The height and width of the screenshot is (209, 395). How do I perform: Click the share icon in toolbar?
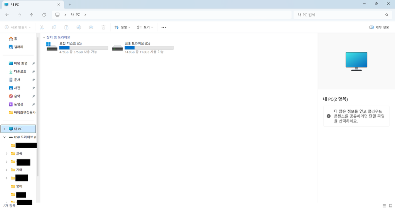pos(91,27)
